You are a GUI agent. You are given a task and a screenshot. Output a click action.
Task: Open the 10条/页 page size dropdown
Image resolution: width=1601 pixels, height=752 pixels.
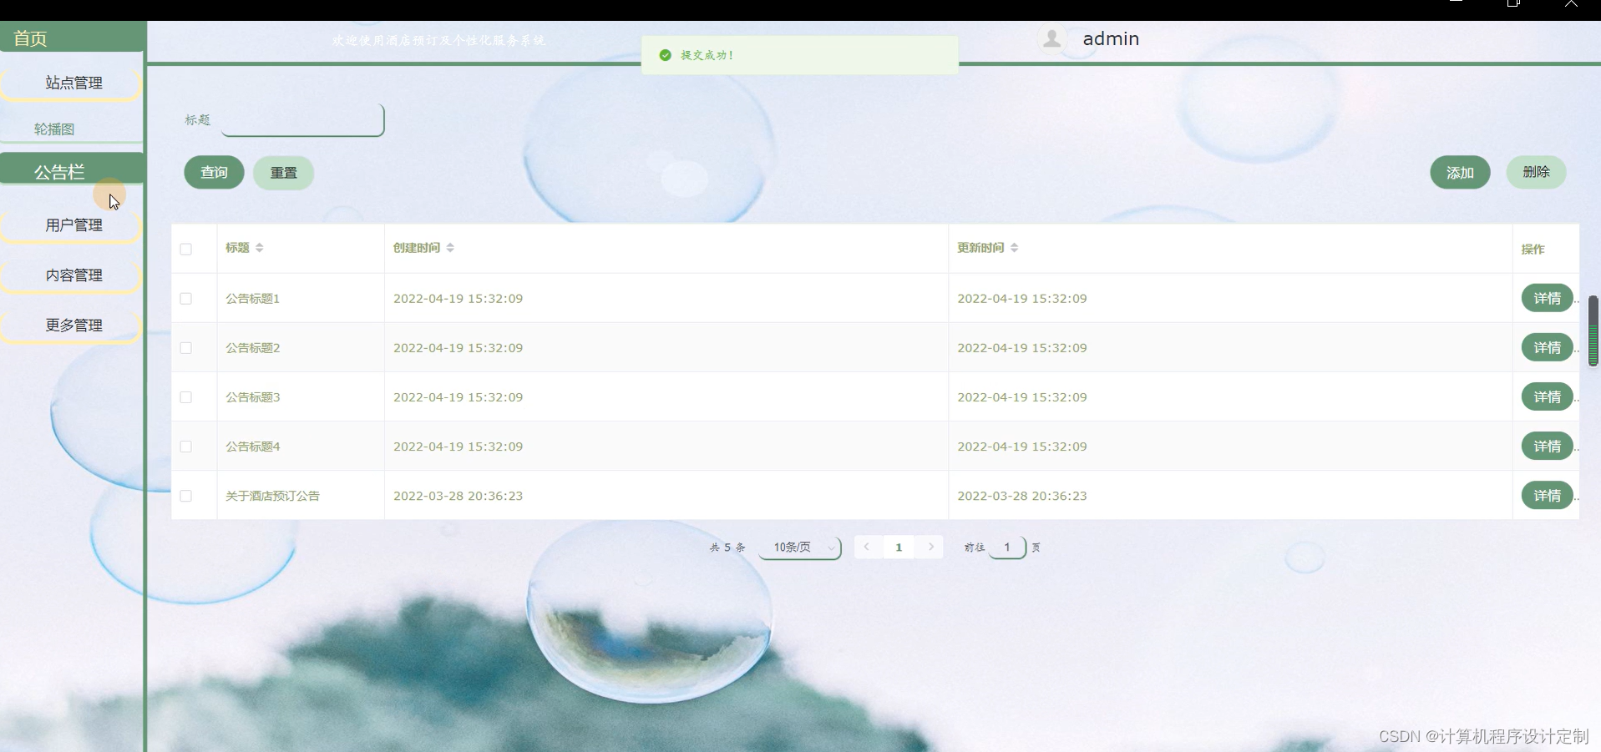tap(800, 548)
